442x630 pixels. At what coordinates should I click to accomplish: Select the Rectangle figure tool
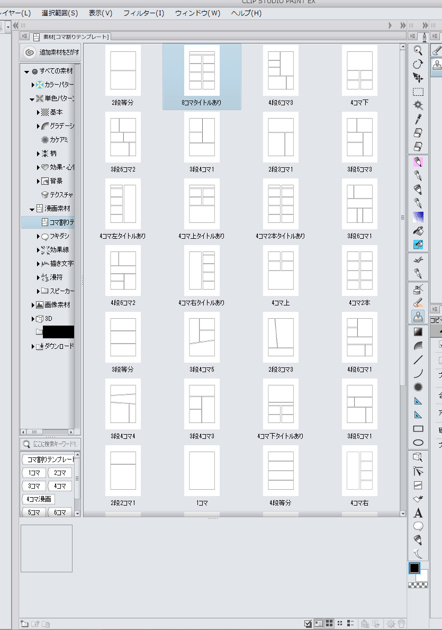point(418,429)
